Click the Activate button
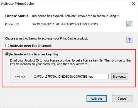This screenshot has width=138, height=108. click(x=97, y=99)
